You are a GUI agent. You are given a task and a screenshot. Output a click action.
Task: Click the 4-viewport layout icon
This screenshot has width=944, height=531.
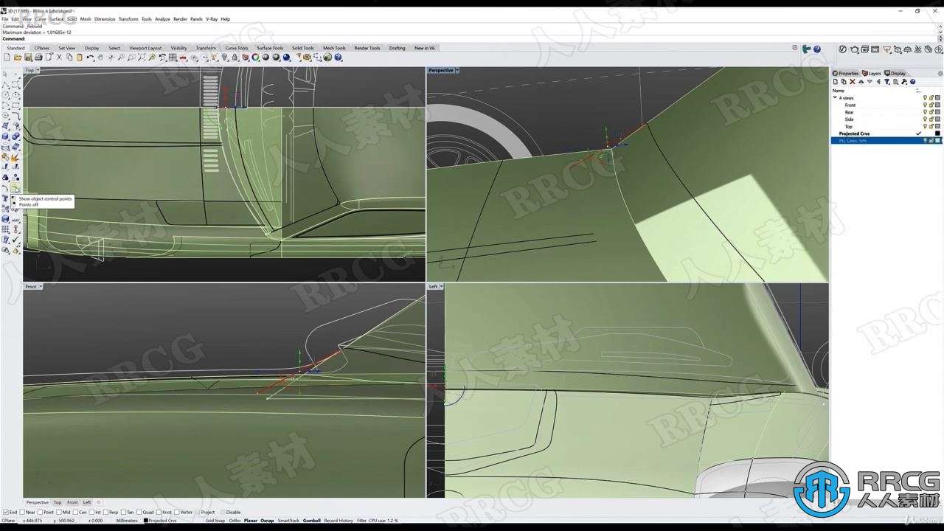point(173,58)
